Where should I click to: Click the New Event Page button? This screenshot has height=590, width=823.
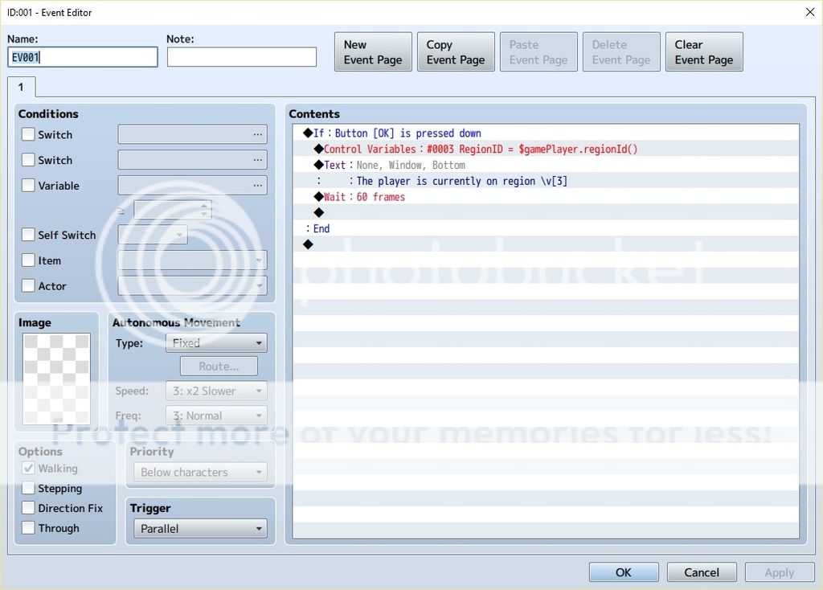pos(373,52)
